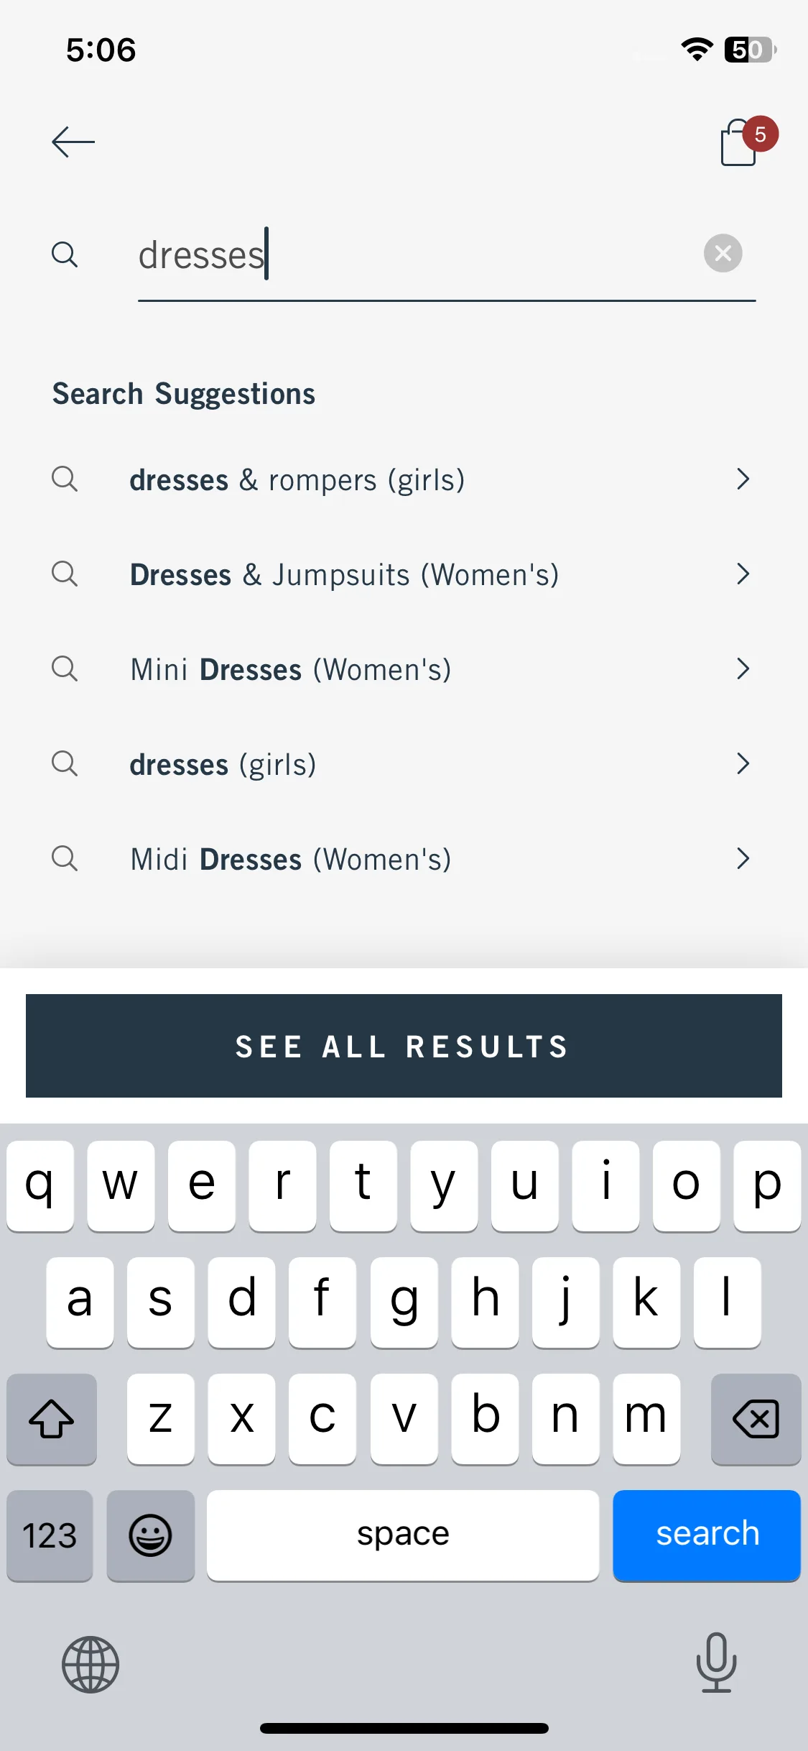The image size is (808, 1751).
Task: Clear the search field text
Action: [723, 253]
